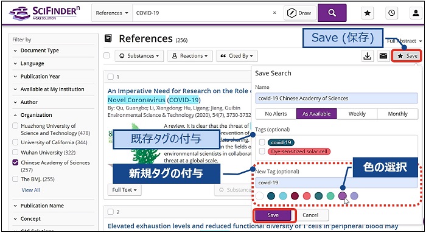Pick the purple tag color swatch
The image size is (426, 233).
point(342,196)
